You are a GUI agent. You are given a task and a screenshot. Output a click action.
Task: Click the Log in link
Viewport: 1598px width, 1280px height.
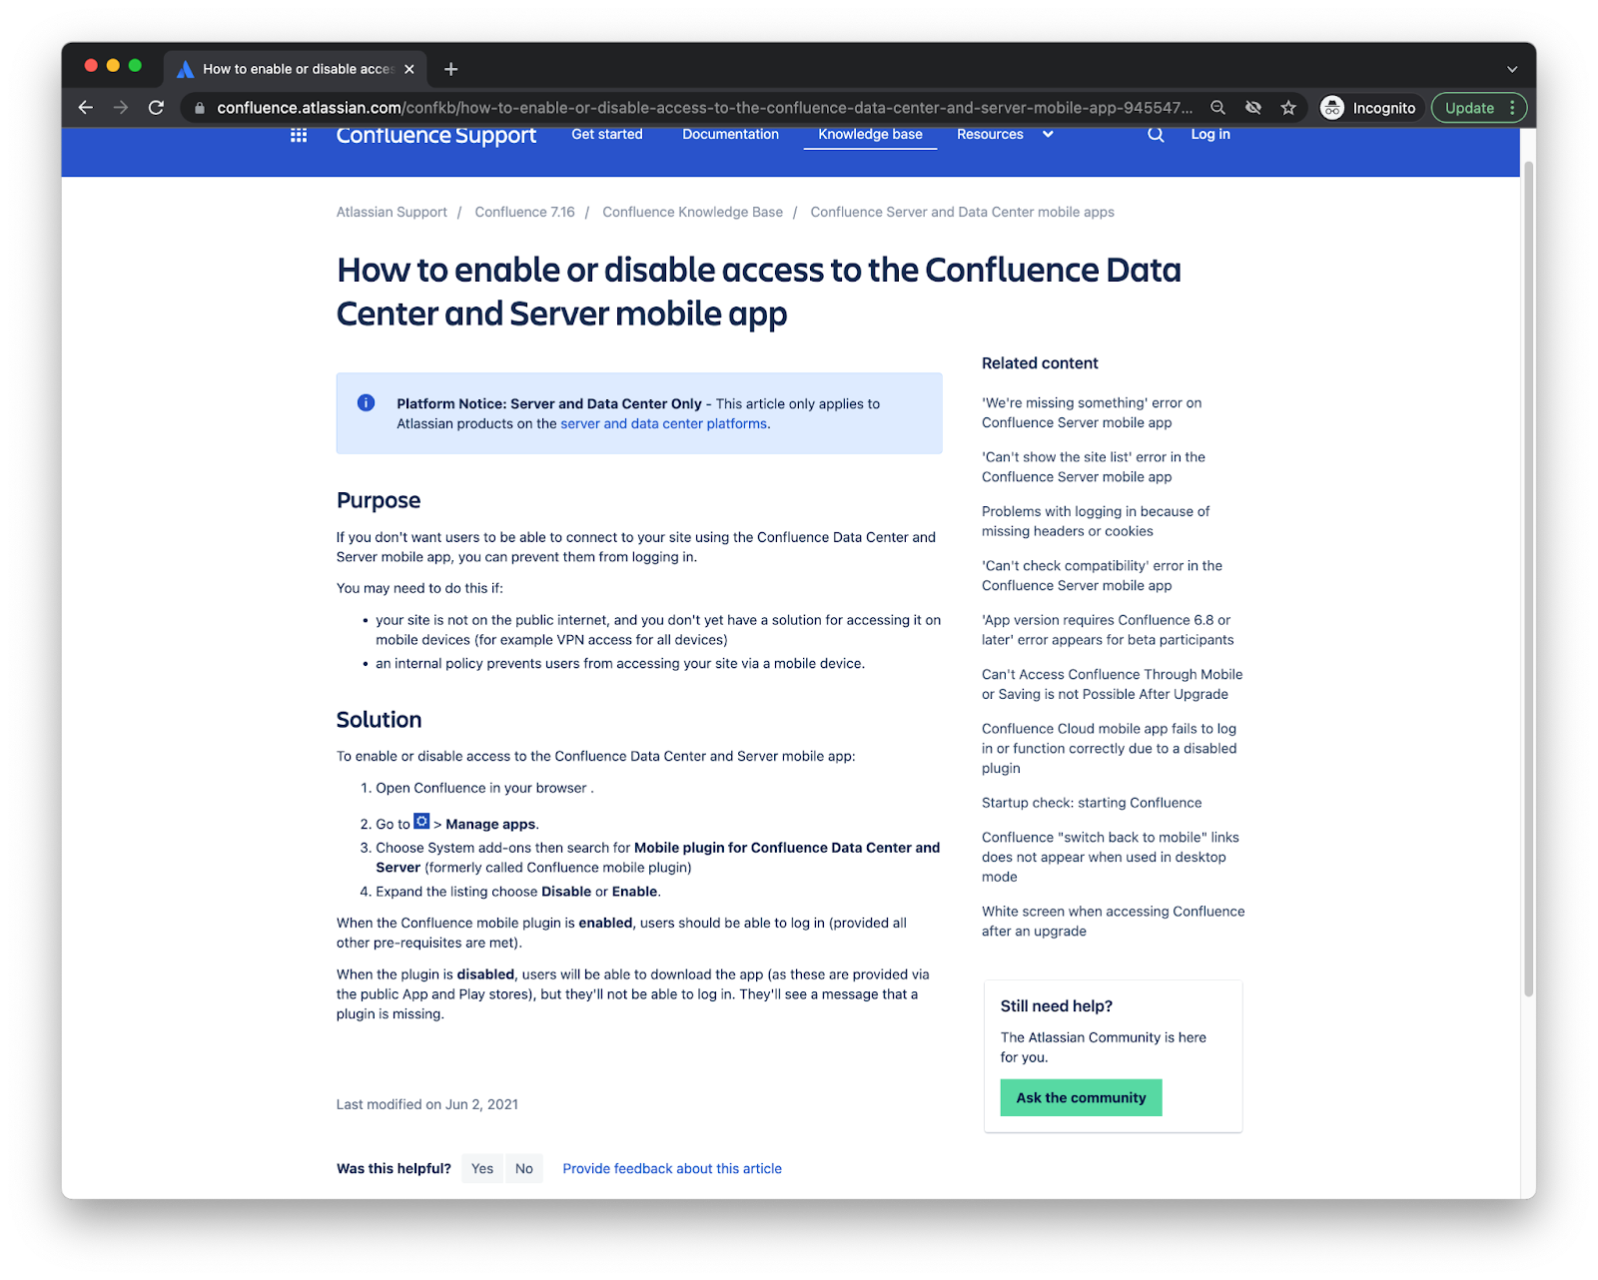[x=1210, y=135]
